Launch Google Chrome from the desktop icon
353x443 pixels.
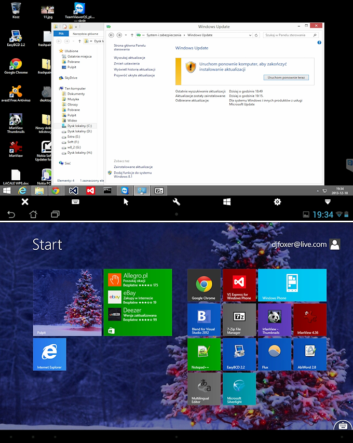point(16,66)
